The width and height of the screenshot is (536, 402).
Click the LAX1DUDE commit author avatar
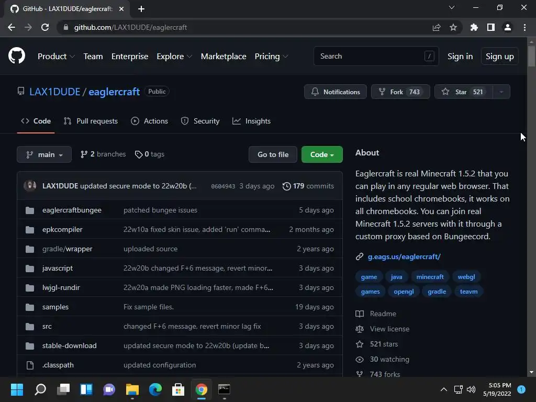click(x=30, y=186)
